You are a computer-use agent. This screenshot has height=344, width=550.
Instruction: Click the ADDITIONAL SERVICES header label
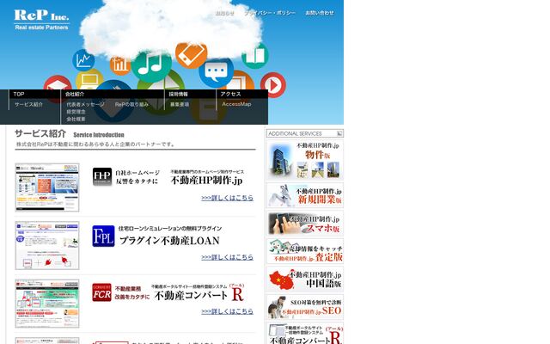pos(295,134)
